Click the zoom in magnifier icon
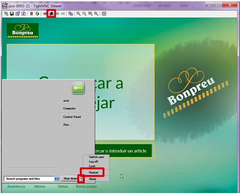The image size is (240, 195). [x=79, y=14]
